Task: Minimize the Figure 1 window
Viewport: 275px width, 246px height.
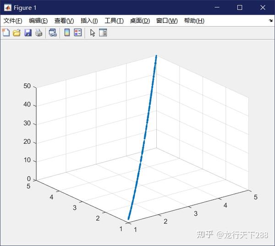Action: [217, 7]
